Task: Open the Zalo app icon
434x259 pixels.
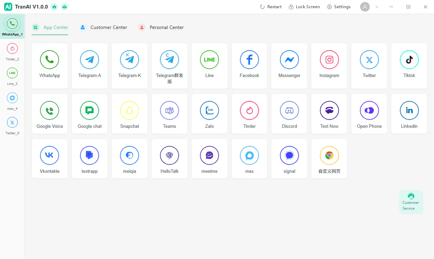Action: (x=209, y=111)
